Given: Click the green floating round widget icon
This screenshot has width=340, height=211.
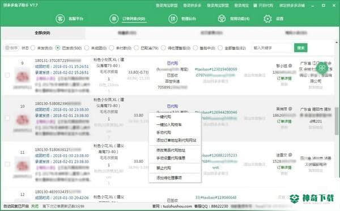Looking at the screenshot, I should [x=322, y=68].
